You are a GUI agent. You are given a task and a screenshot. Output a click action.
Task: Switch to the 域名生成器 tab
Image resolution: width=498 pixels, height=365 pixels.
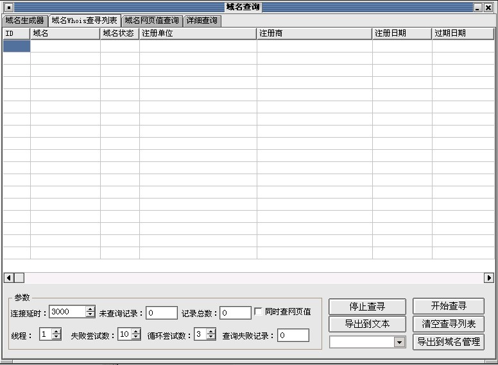coord(25,20)
